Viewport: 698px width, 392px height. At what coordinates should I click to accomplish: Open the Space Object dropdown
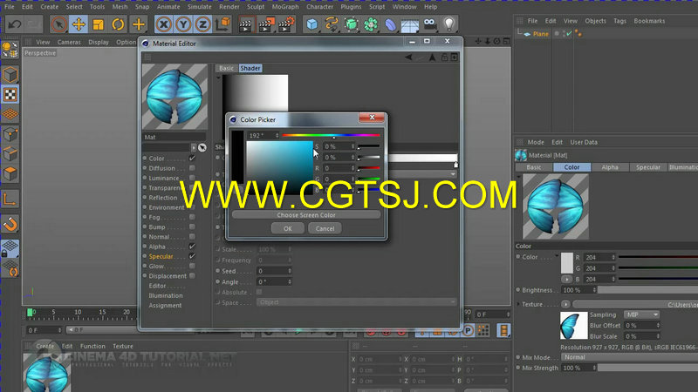[357, 302]
